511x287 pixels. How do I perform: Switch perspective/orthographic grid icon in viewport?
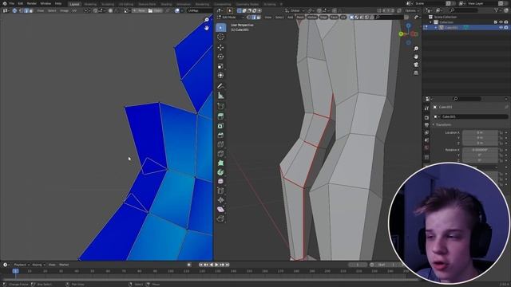416,73
